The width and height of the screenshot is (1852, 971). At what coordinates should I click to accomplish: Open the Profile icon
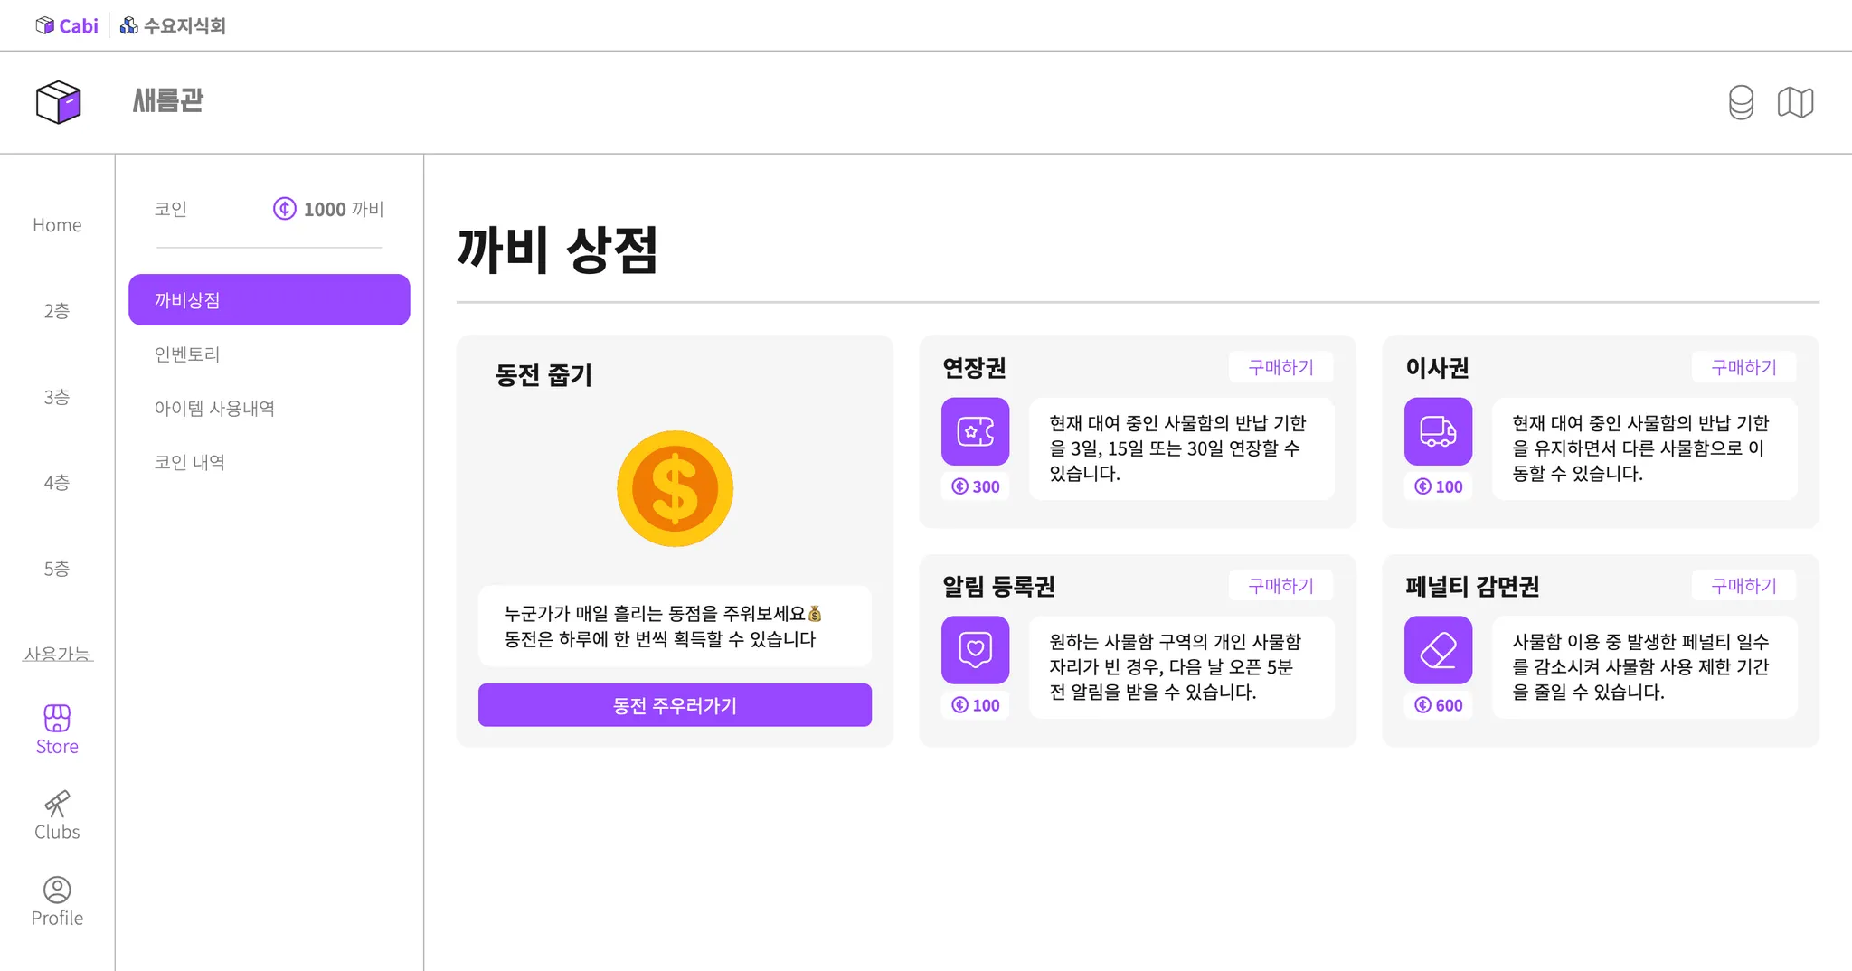pyautogui.click(x=57, y=890)
